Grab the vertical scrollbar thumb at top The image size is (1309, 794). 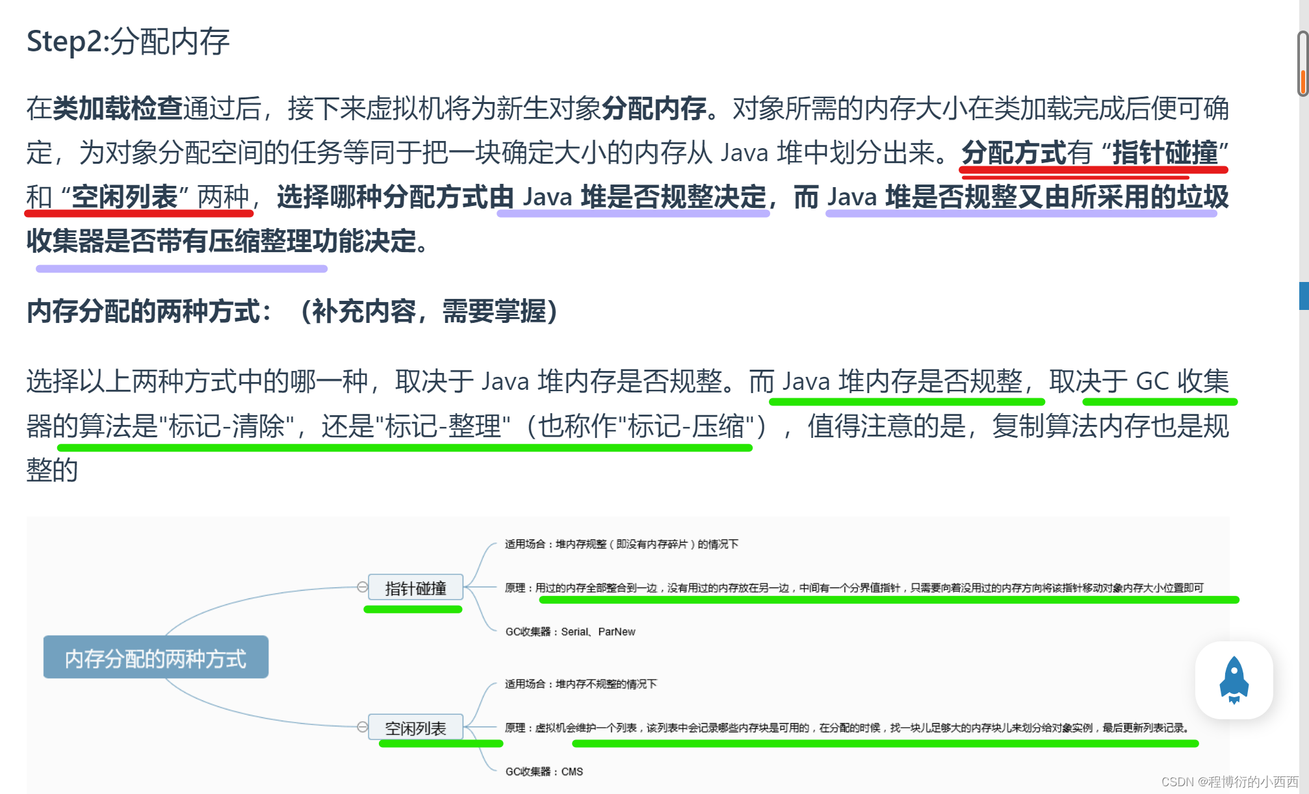(1303, 63)
